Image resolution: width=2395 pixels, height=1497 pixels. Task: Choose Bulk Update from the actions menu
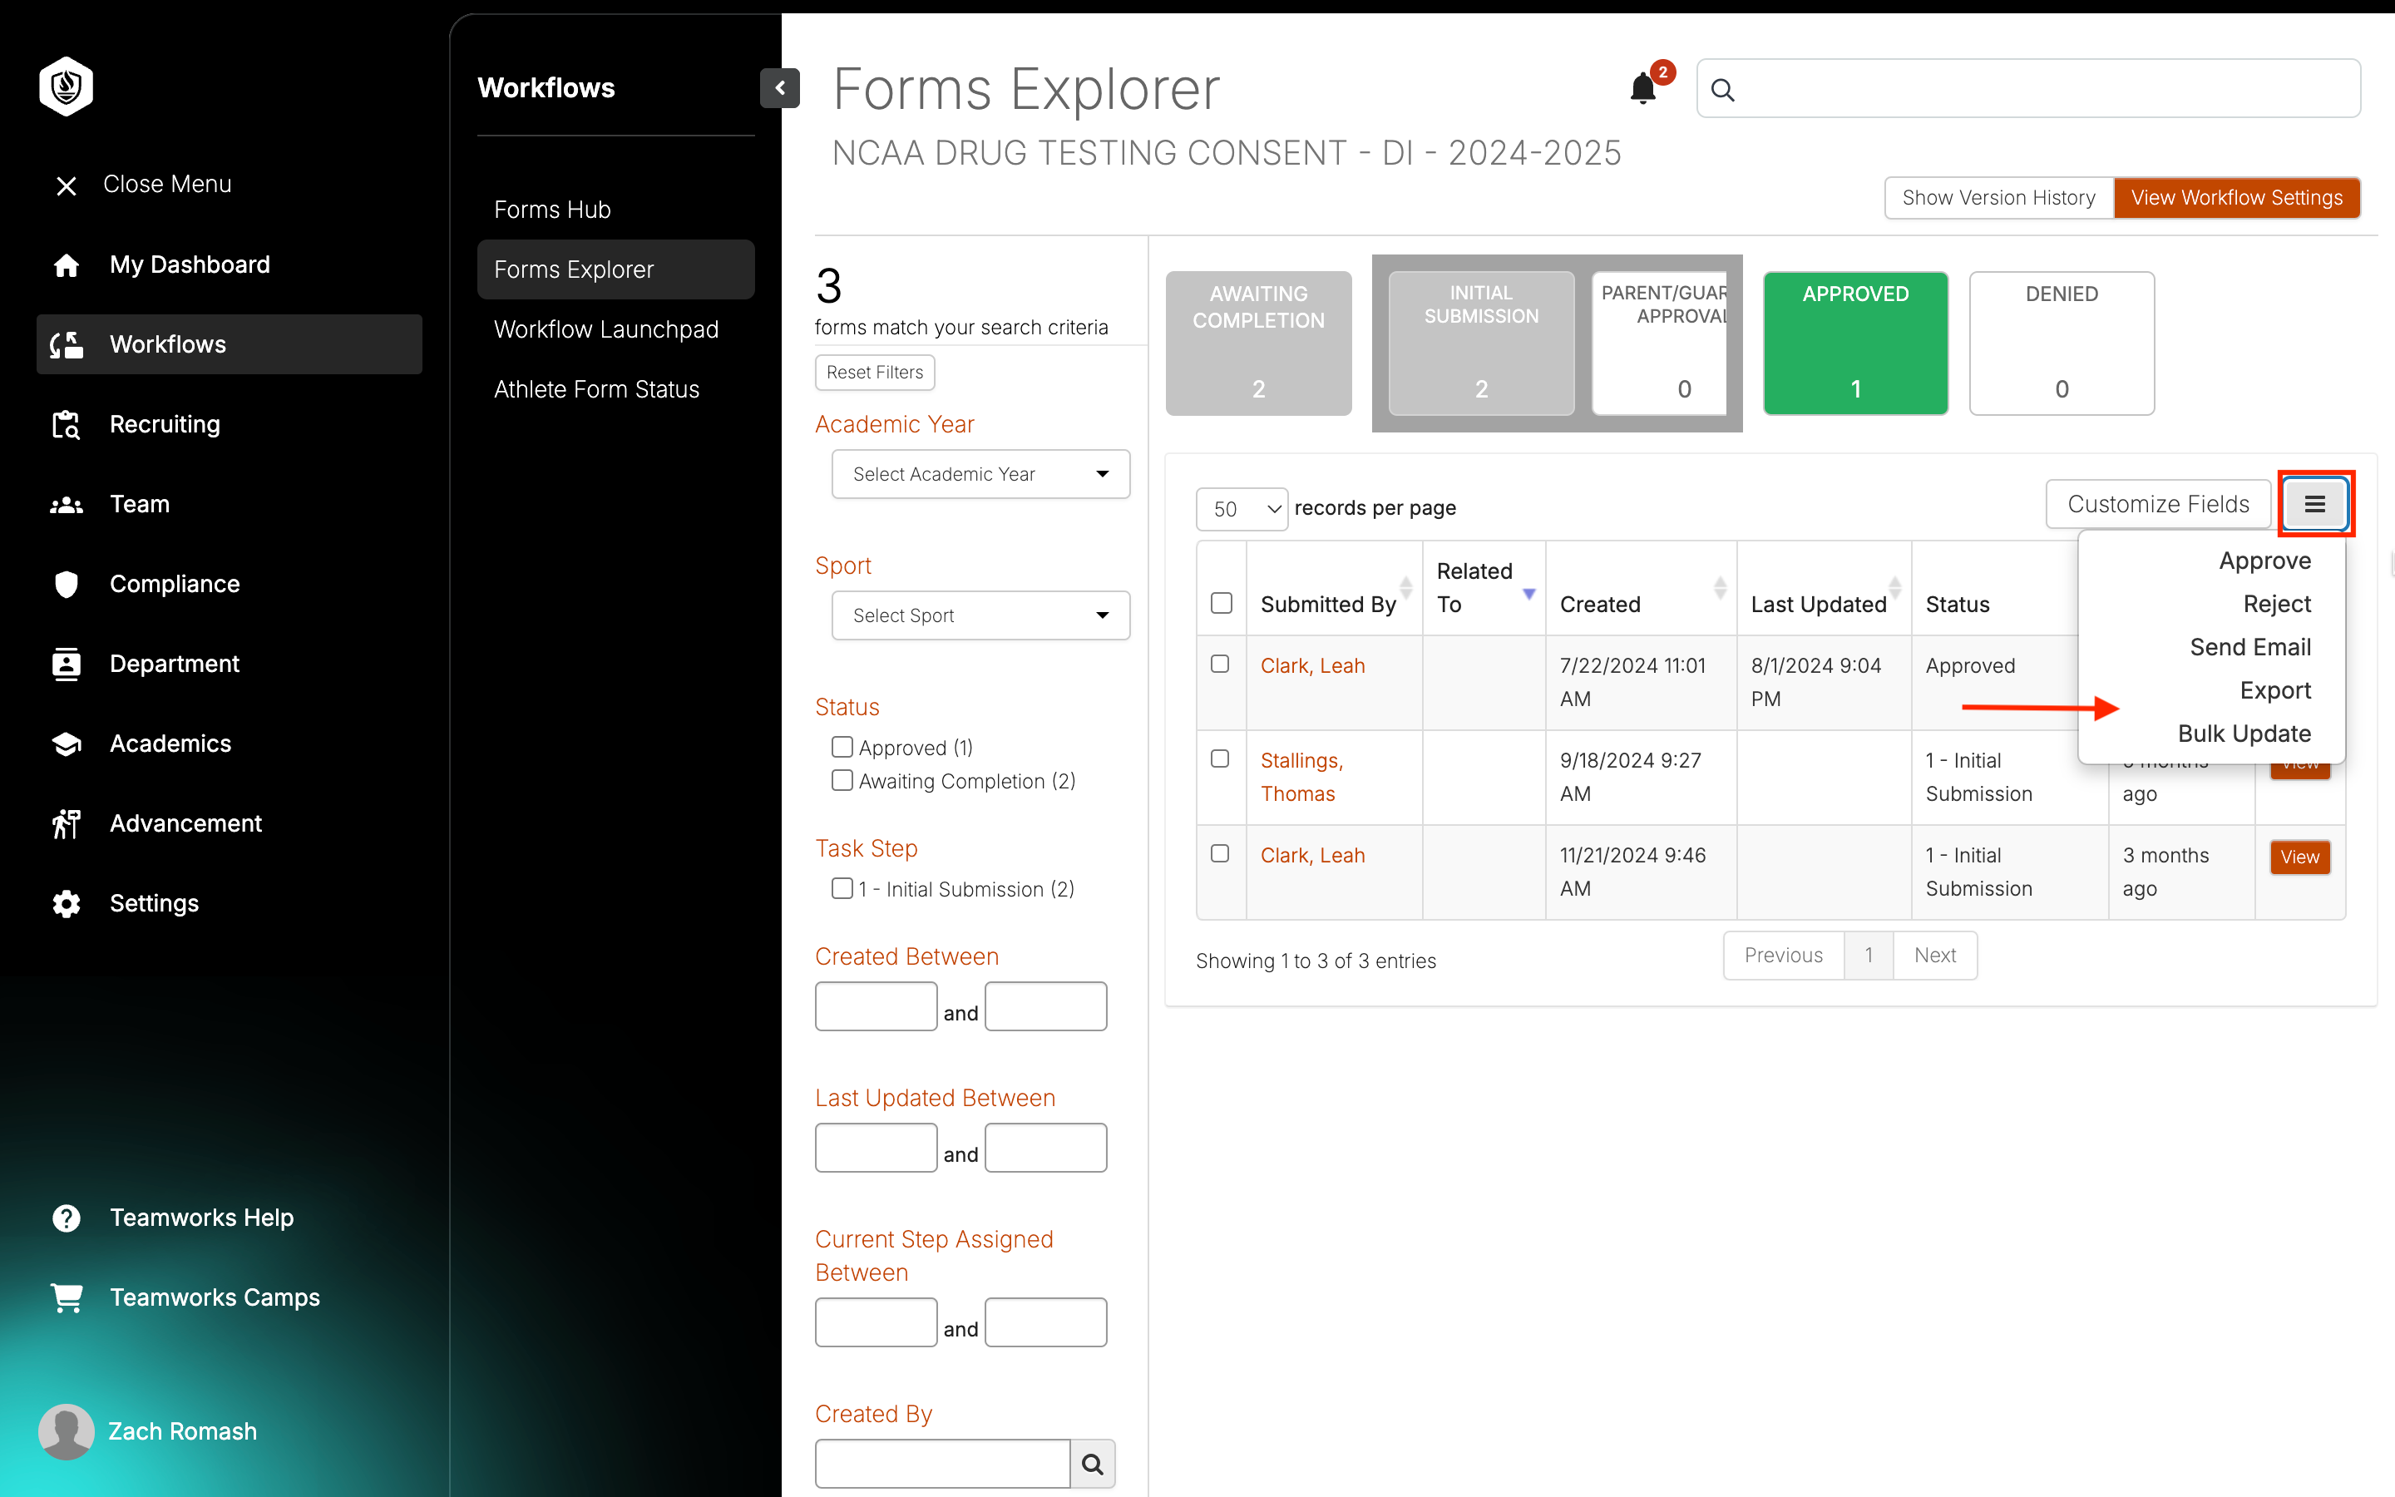2244,734
